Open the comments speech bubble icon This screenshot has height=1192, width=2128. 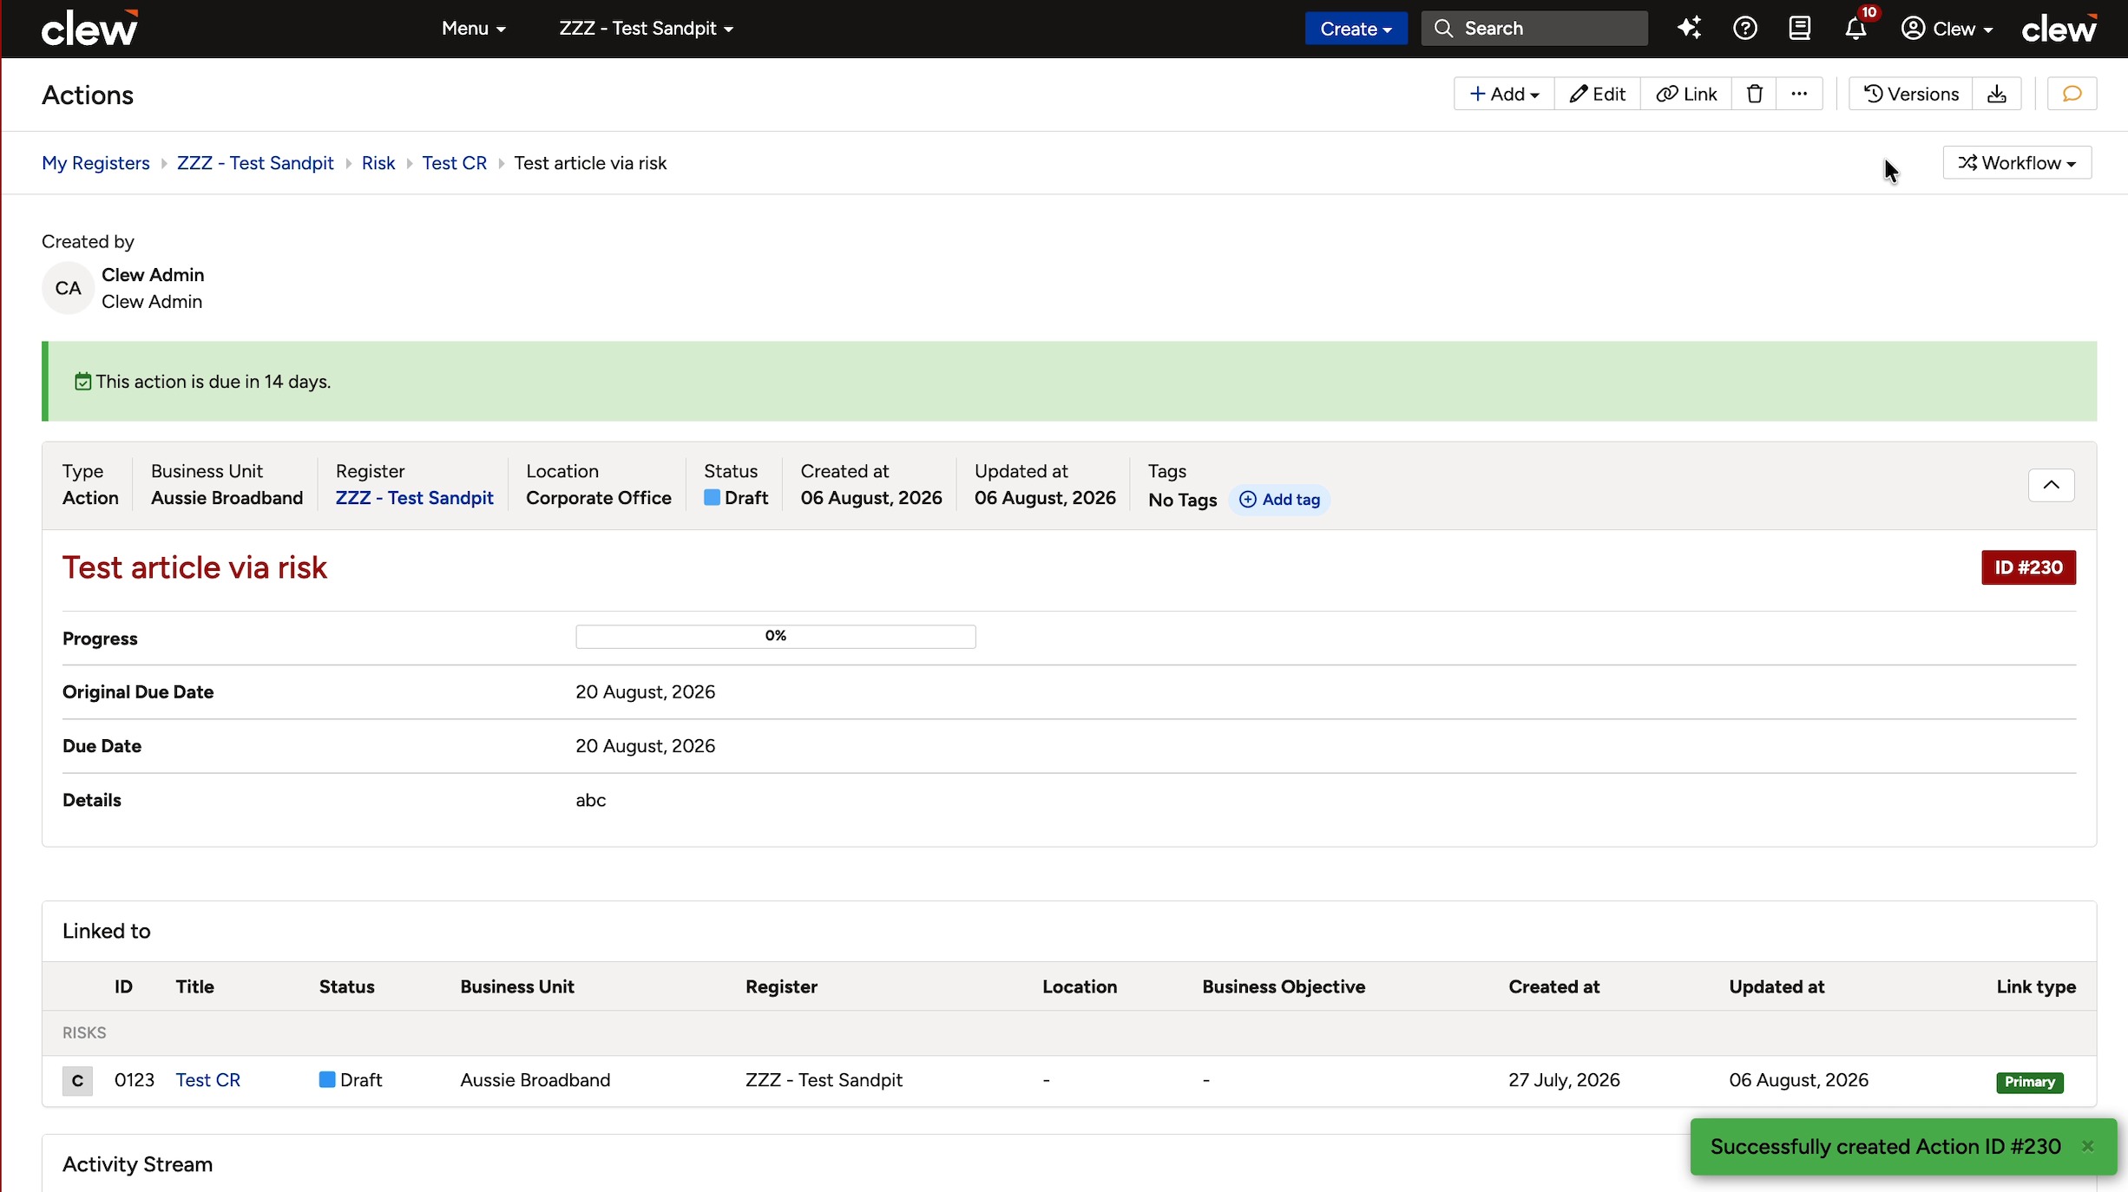click(x=2072, y=94)
